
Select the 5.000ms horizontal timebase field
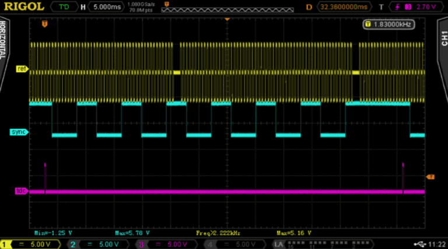coord(107,7)
